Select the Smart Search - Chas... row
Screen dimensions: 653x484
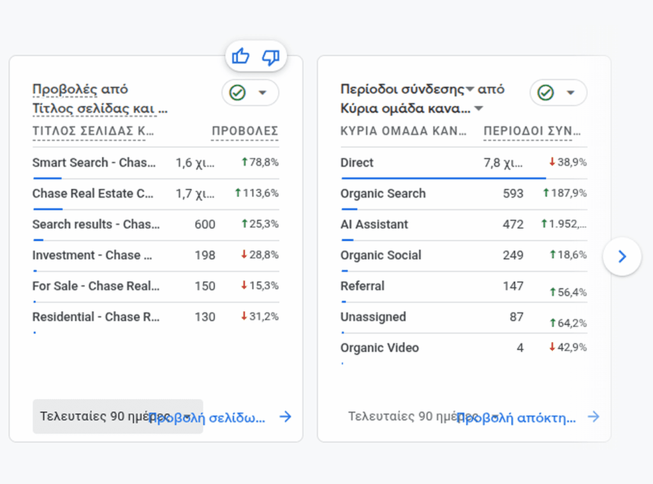(156, 163)
